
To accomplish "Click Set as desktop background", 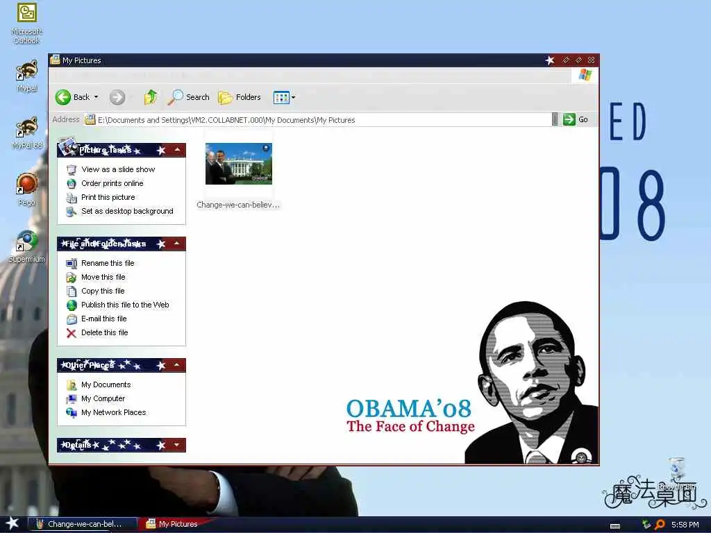I will (127, 211).
